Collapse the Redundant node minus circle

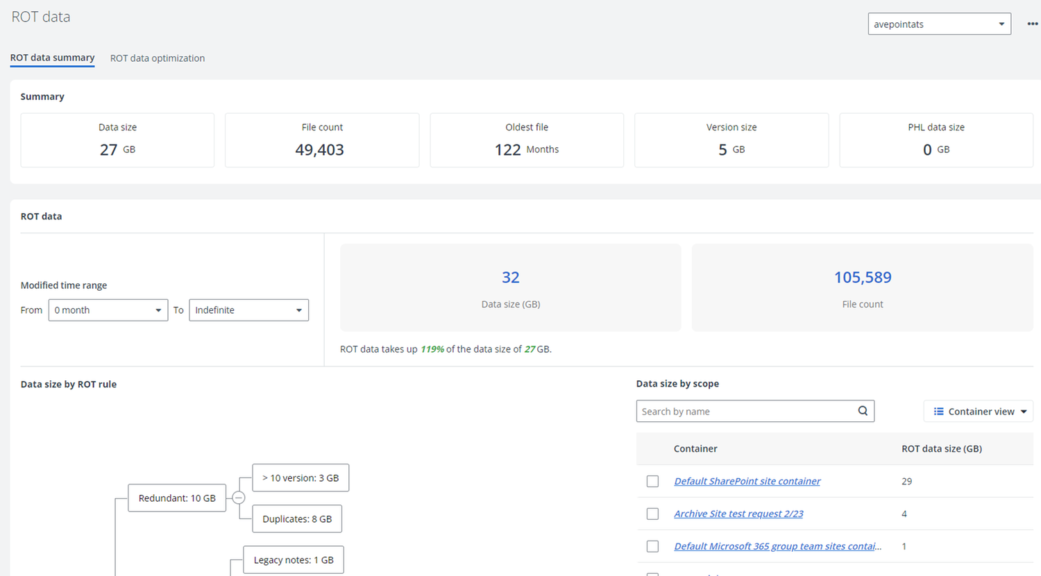(239, 498)
